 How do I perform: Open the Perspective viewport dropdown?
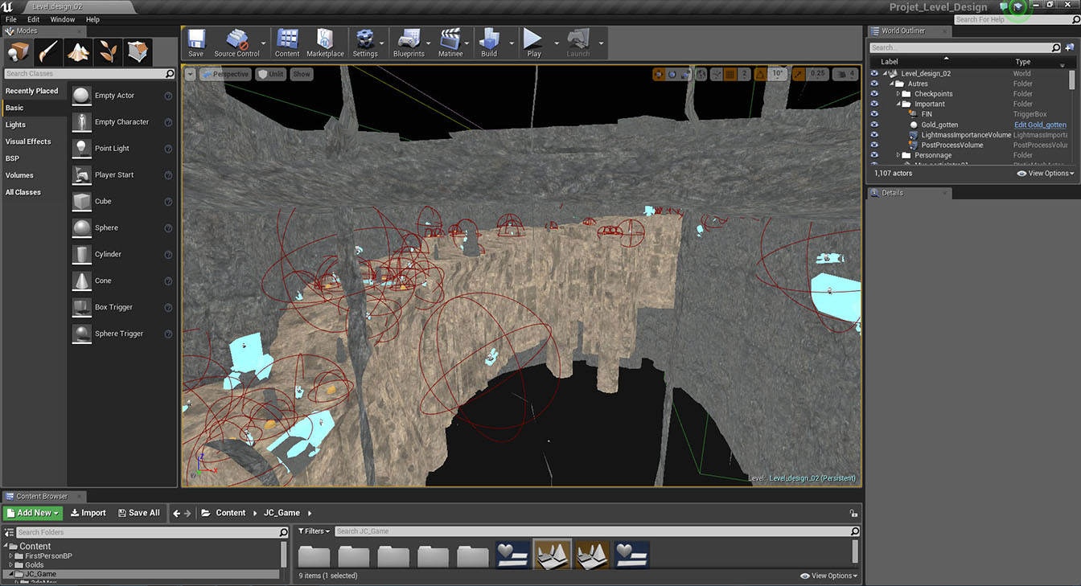click(x=225, y=74)
